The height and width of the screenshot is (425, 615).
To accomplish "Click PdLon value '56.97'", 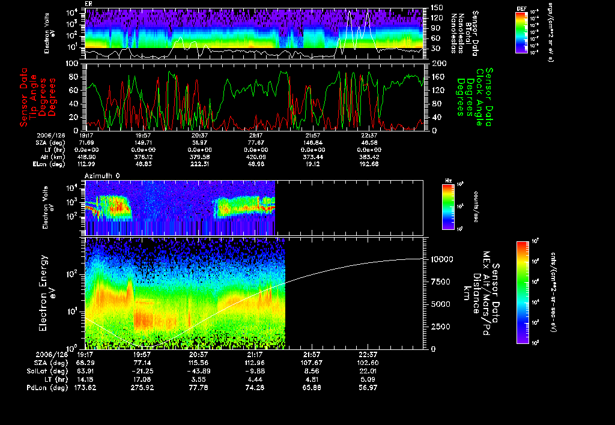I will [368, 388].
